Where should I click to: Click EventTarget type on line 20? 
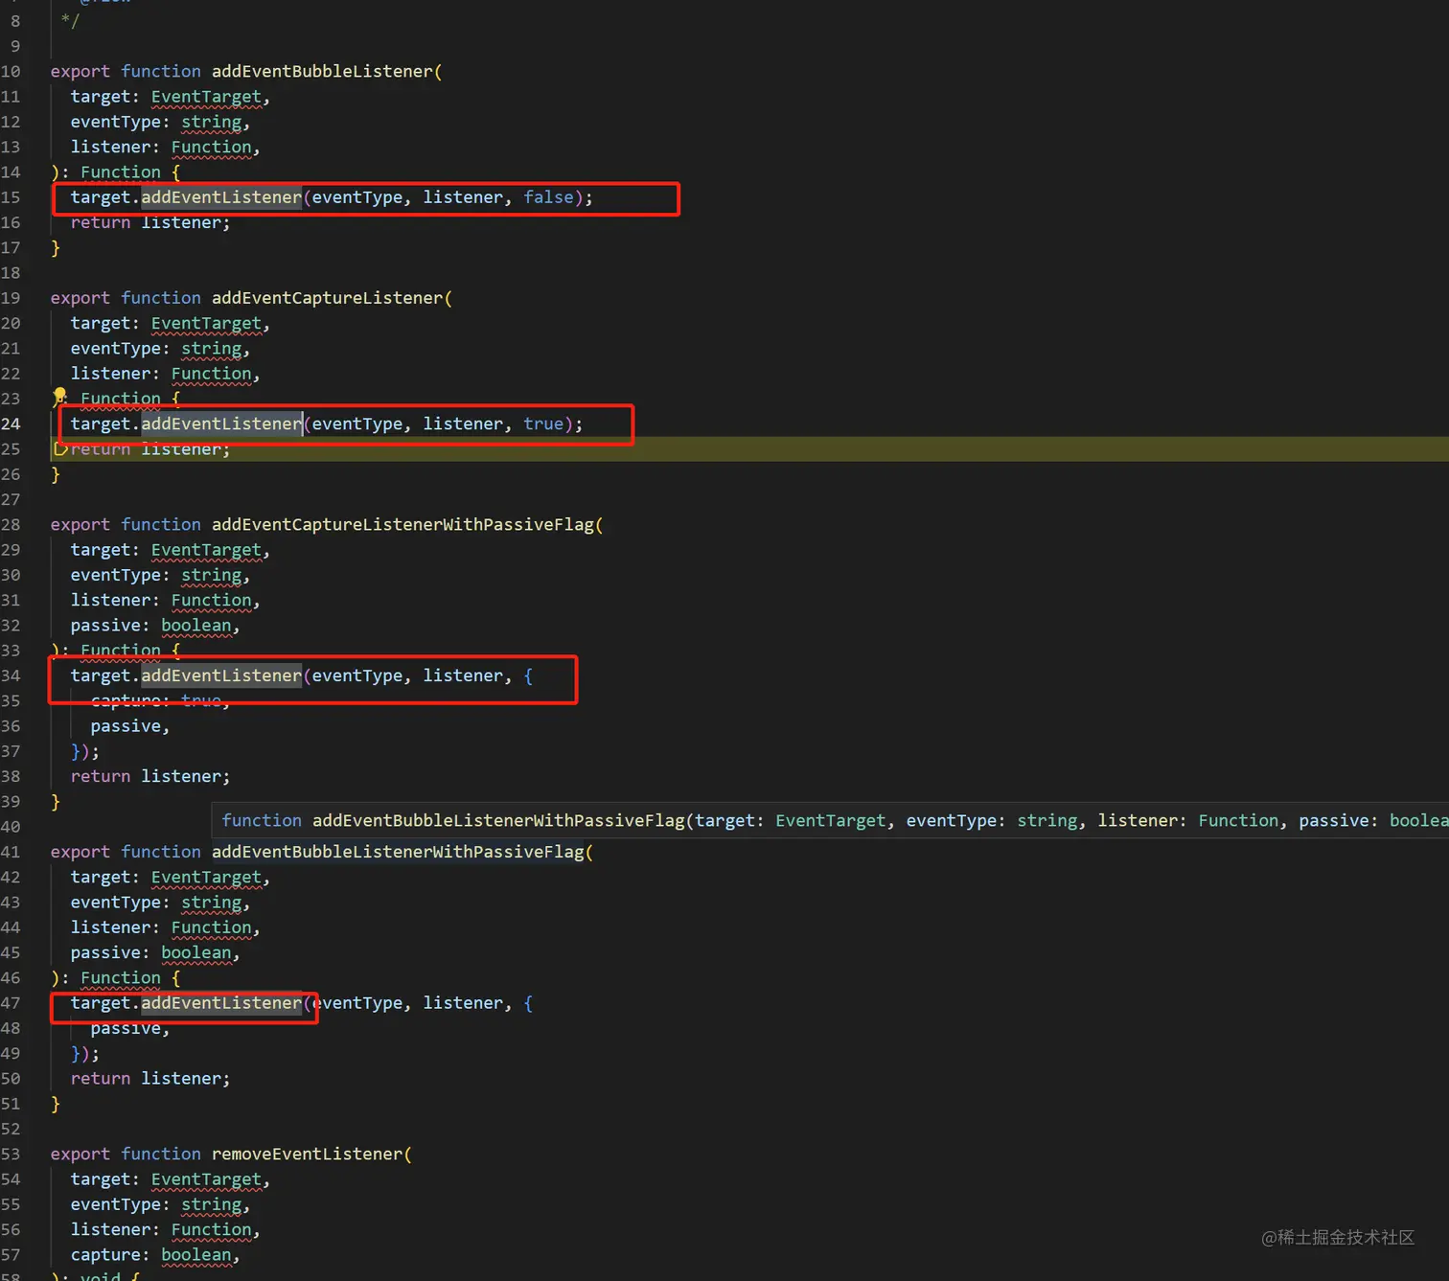[206, 323]
